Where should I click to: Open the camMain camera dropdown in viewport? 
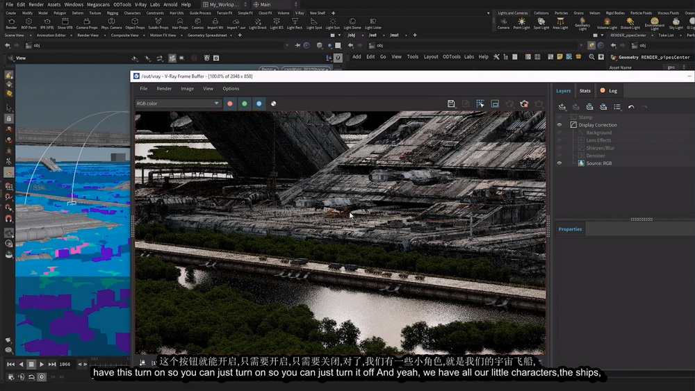[306, 69]
